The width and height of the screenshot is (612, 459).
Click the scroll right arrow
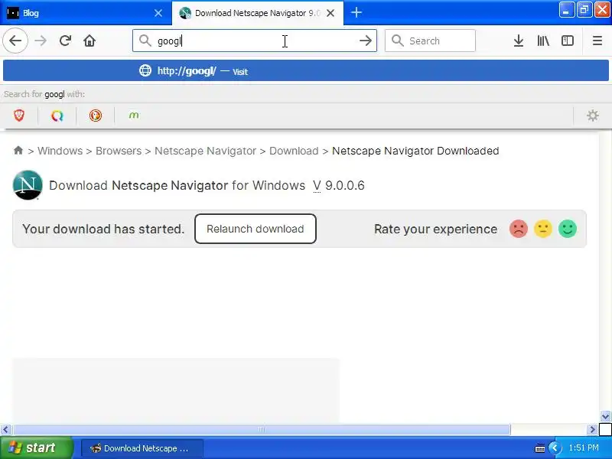(x=592, y=430)
